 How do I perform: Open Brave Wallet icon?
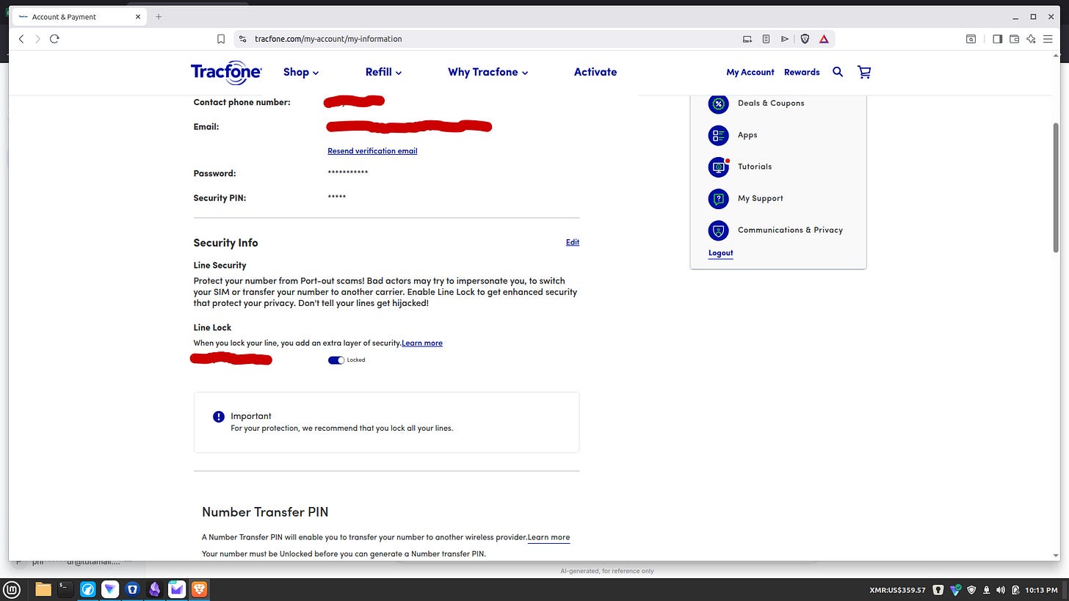pos(1015,39)
